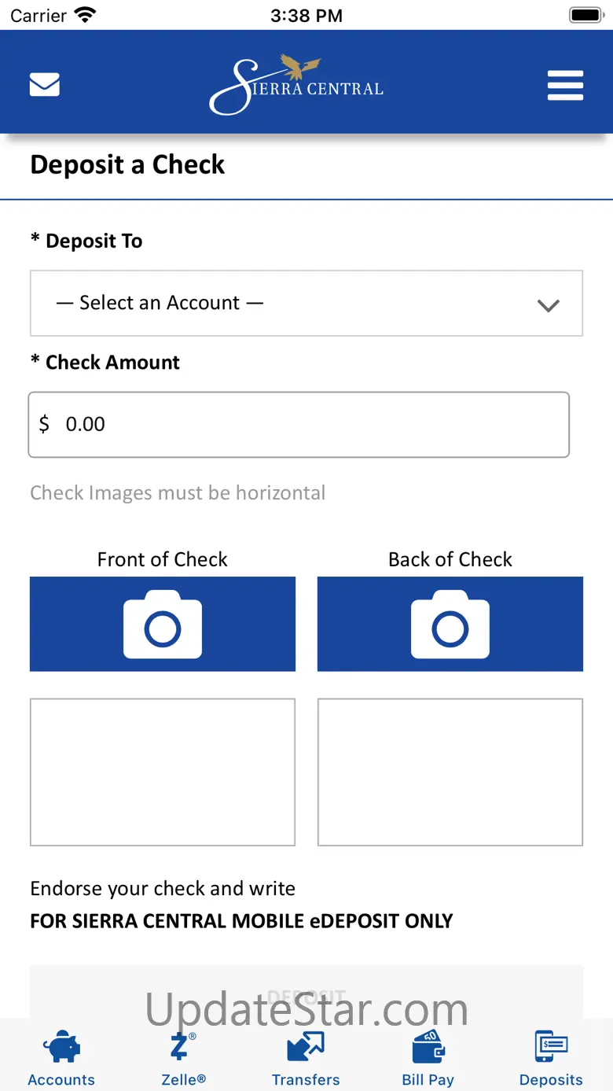Viewport: 613px width, 1091px height.
Task: Click the Deposit To dropdown chevron
Action: click(548, 305)
